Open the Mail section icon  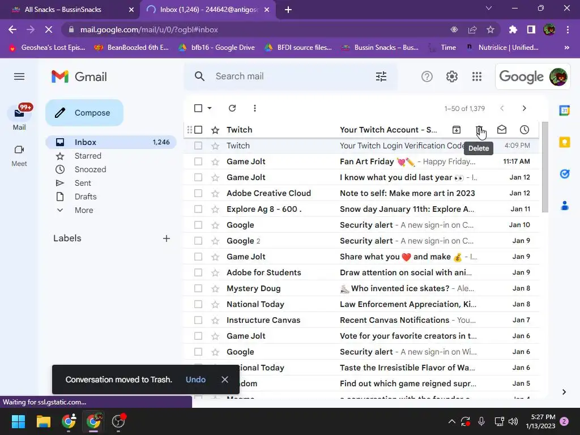click(x=19, y=113)
